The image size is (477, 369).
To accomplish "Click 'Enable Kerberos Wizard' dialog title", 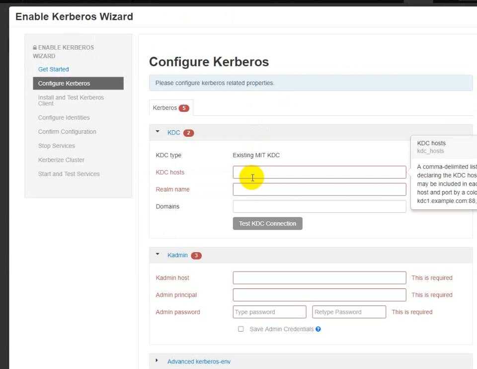I will coord(74,16).
